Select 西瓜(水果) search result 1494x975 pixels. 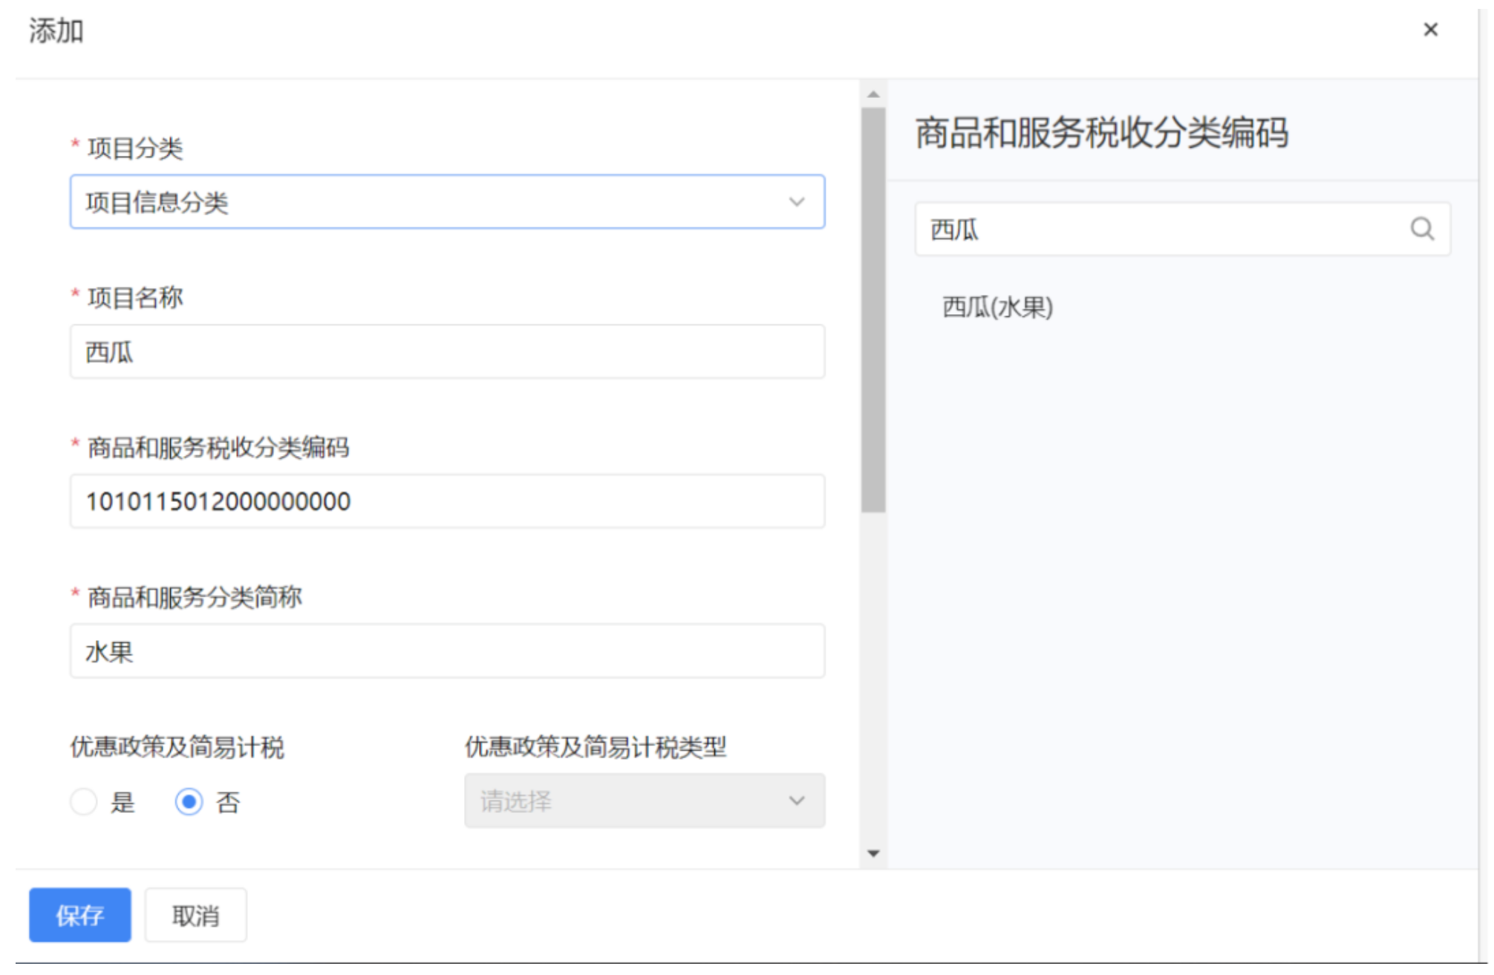(x=997, y=307)
